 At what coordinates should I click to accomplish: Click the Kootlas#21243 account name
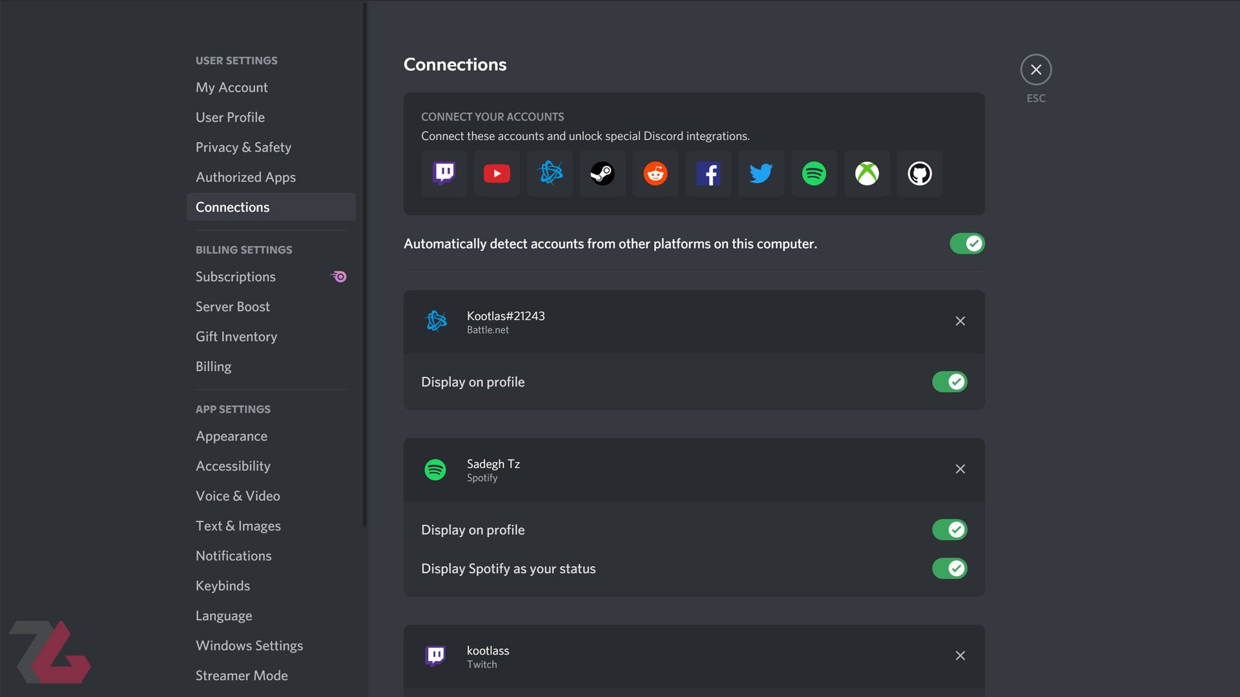pyautogui.click(x=506, y=316)
